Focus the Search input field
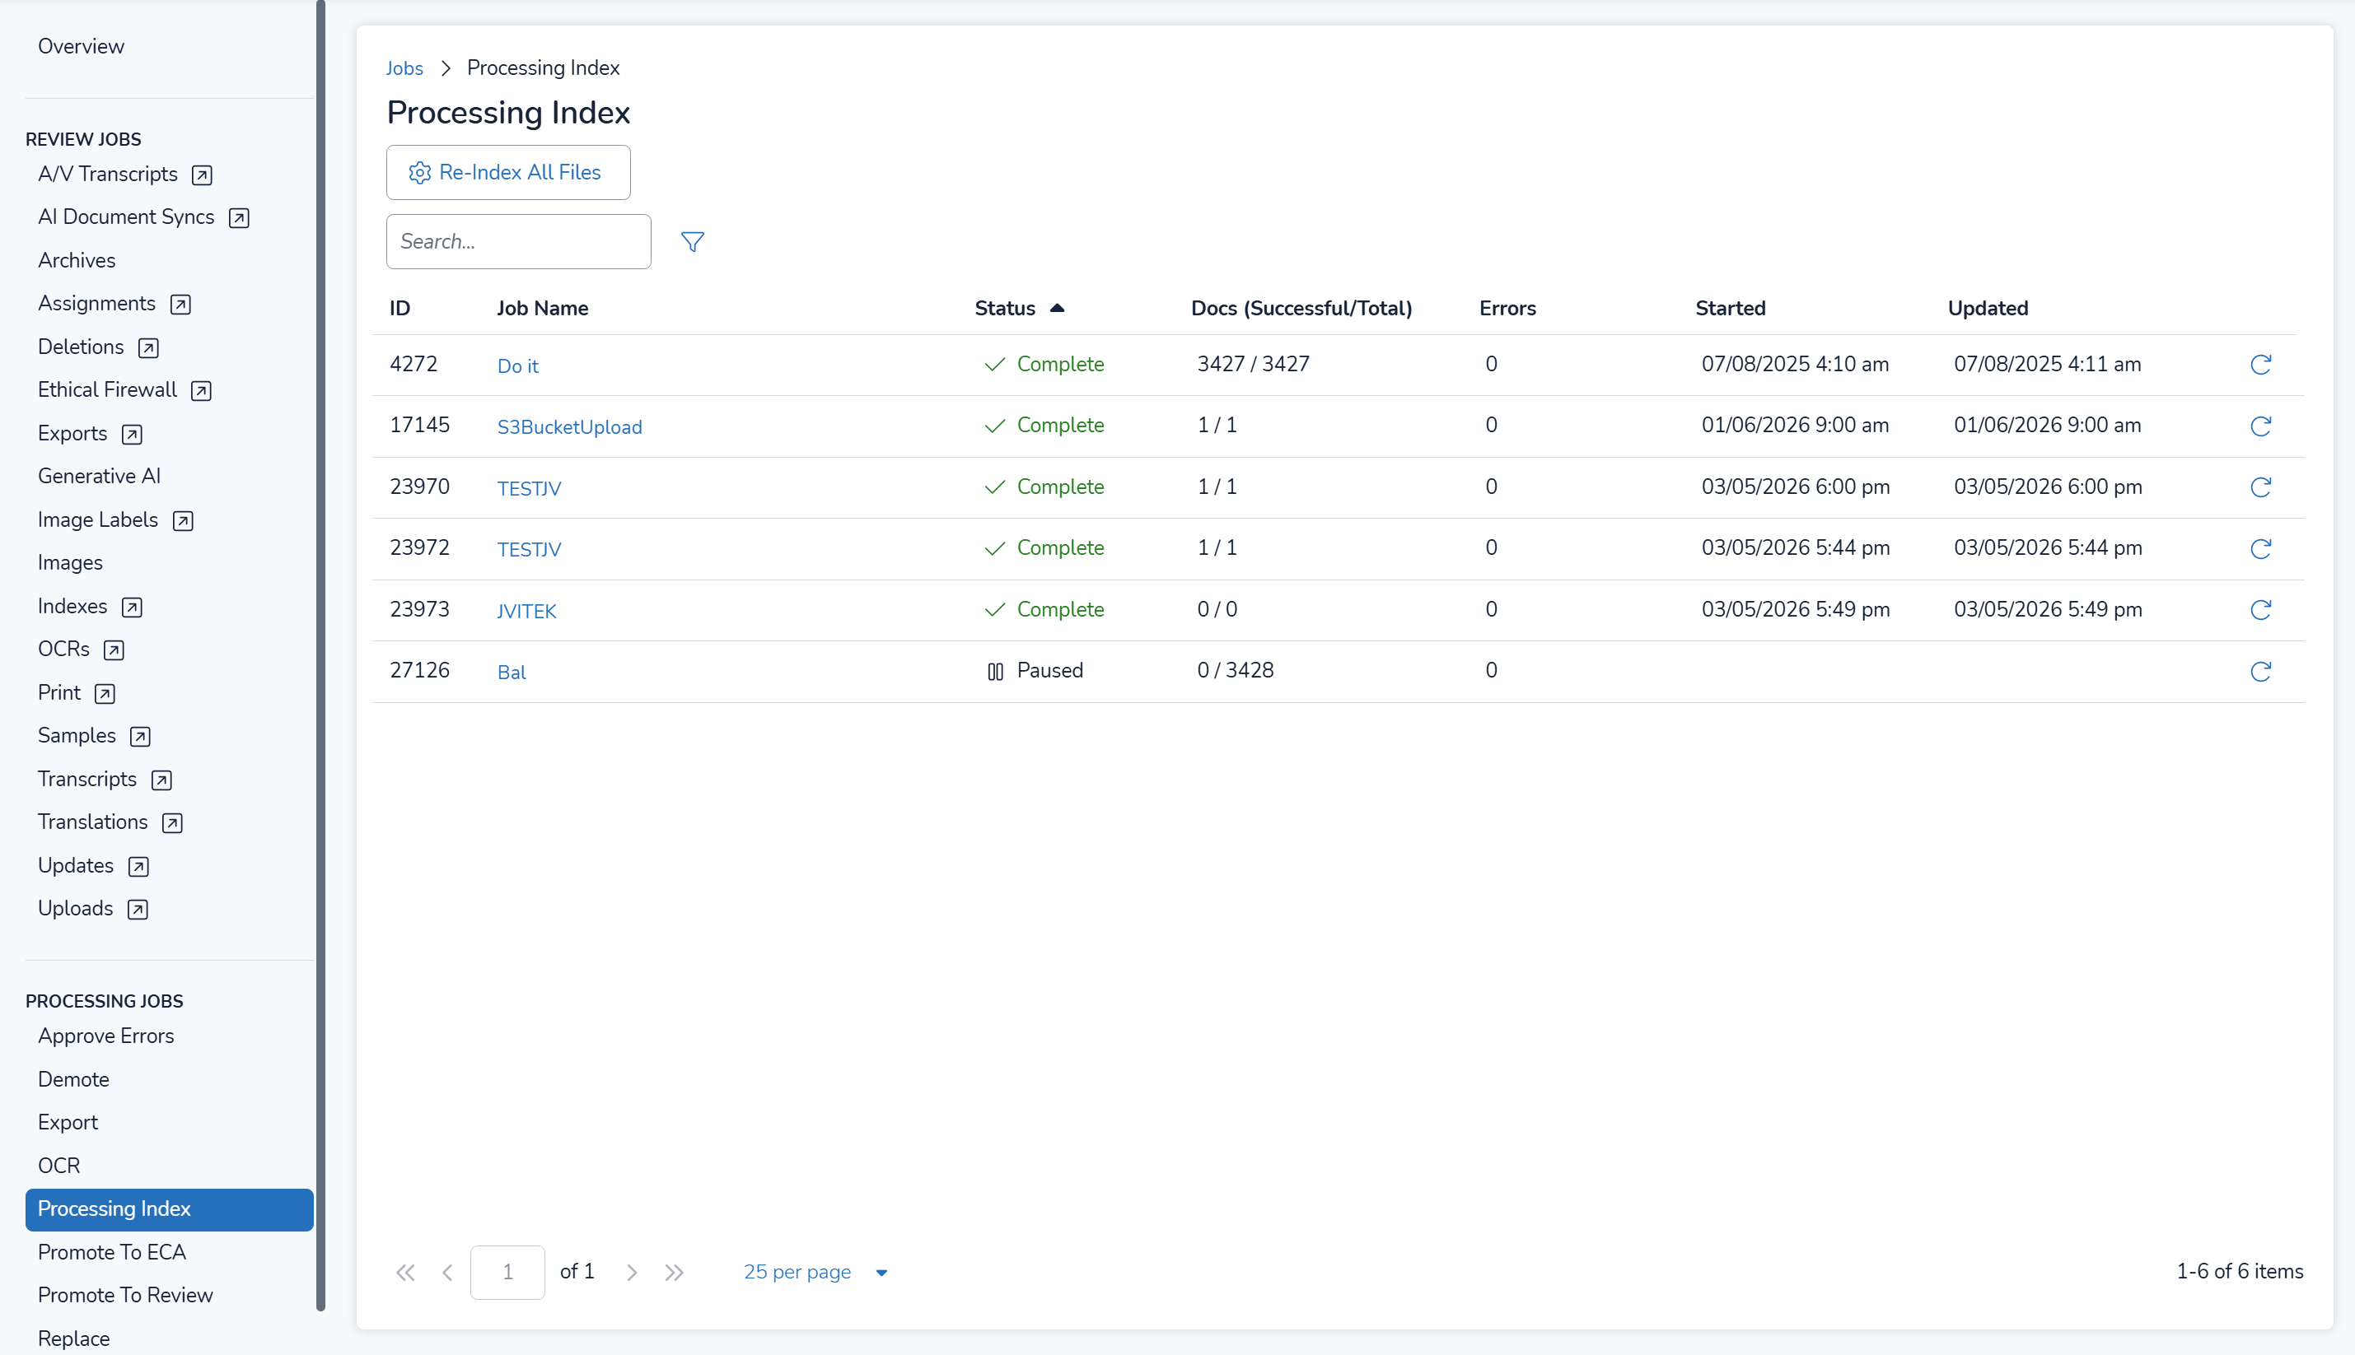Viewport: 2355px width, 1355px height. click(x=518, y=242)
